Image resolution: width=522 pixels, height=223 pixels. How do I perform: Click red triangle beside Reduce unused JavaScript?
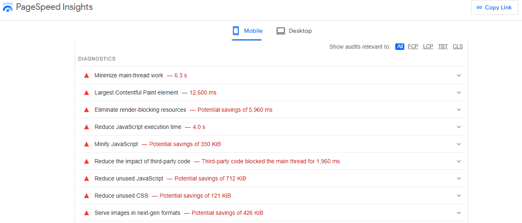[x=87, y=178]
